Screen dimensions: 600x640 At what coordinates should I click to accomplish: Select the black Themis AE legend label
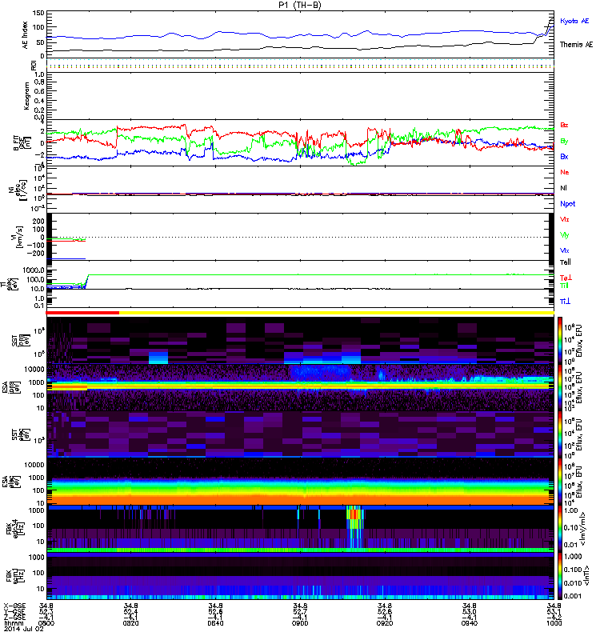[576, 45]
